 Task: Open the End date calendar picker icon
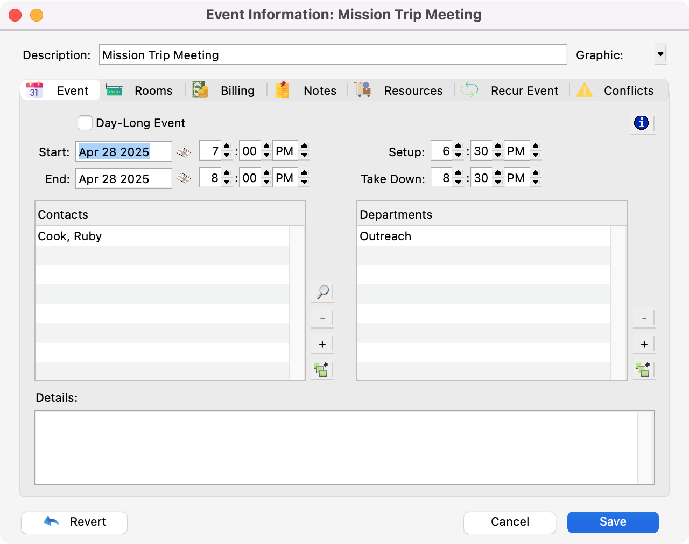coord(184,178)
